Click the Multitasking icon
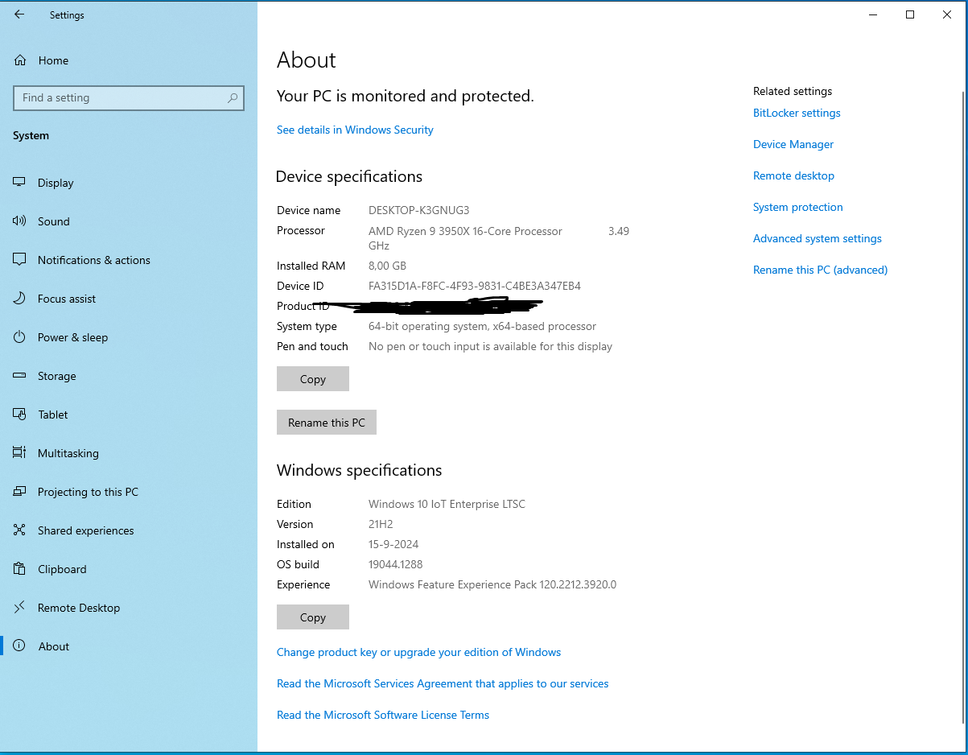968x755 pixels. coord(20,453)
